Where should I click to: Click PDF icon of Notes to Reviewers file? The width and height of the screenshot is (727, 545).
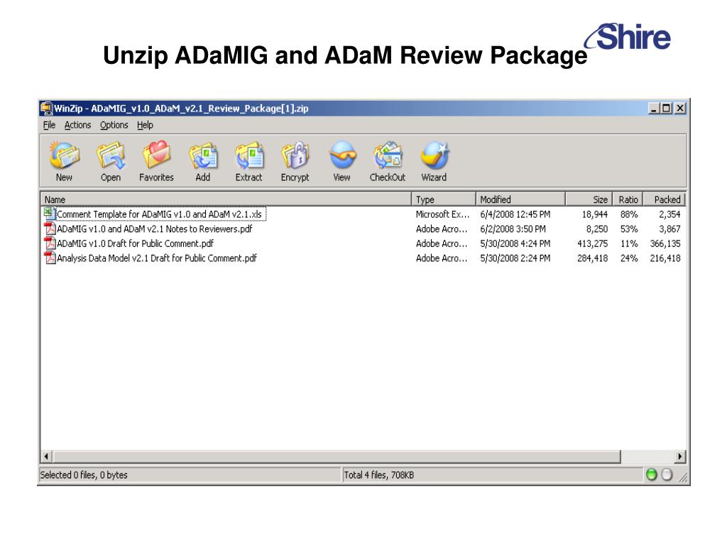pyautogui.click(x=50, y=229)
